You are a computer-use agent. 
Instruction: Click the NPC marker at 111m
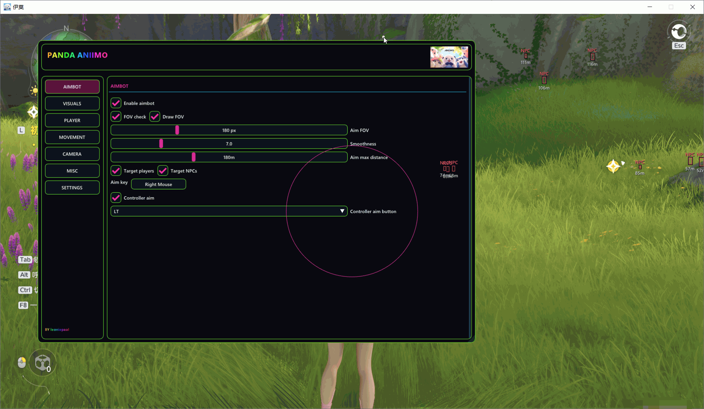[x=525, y=56]
